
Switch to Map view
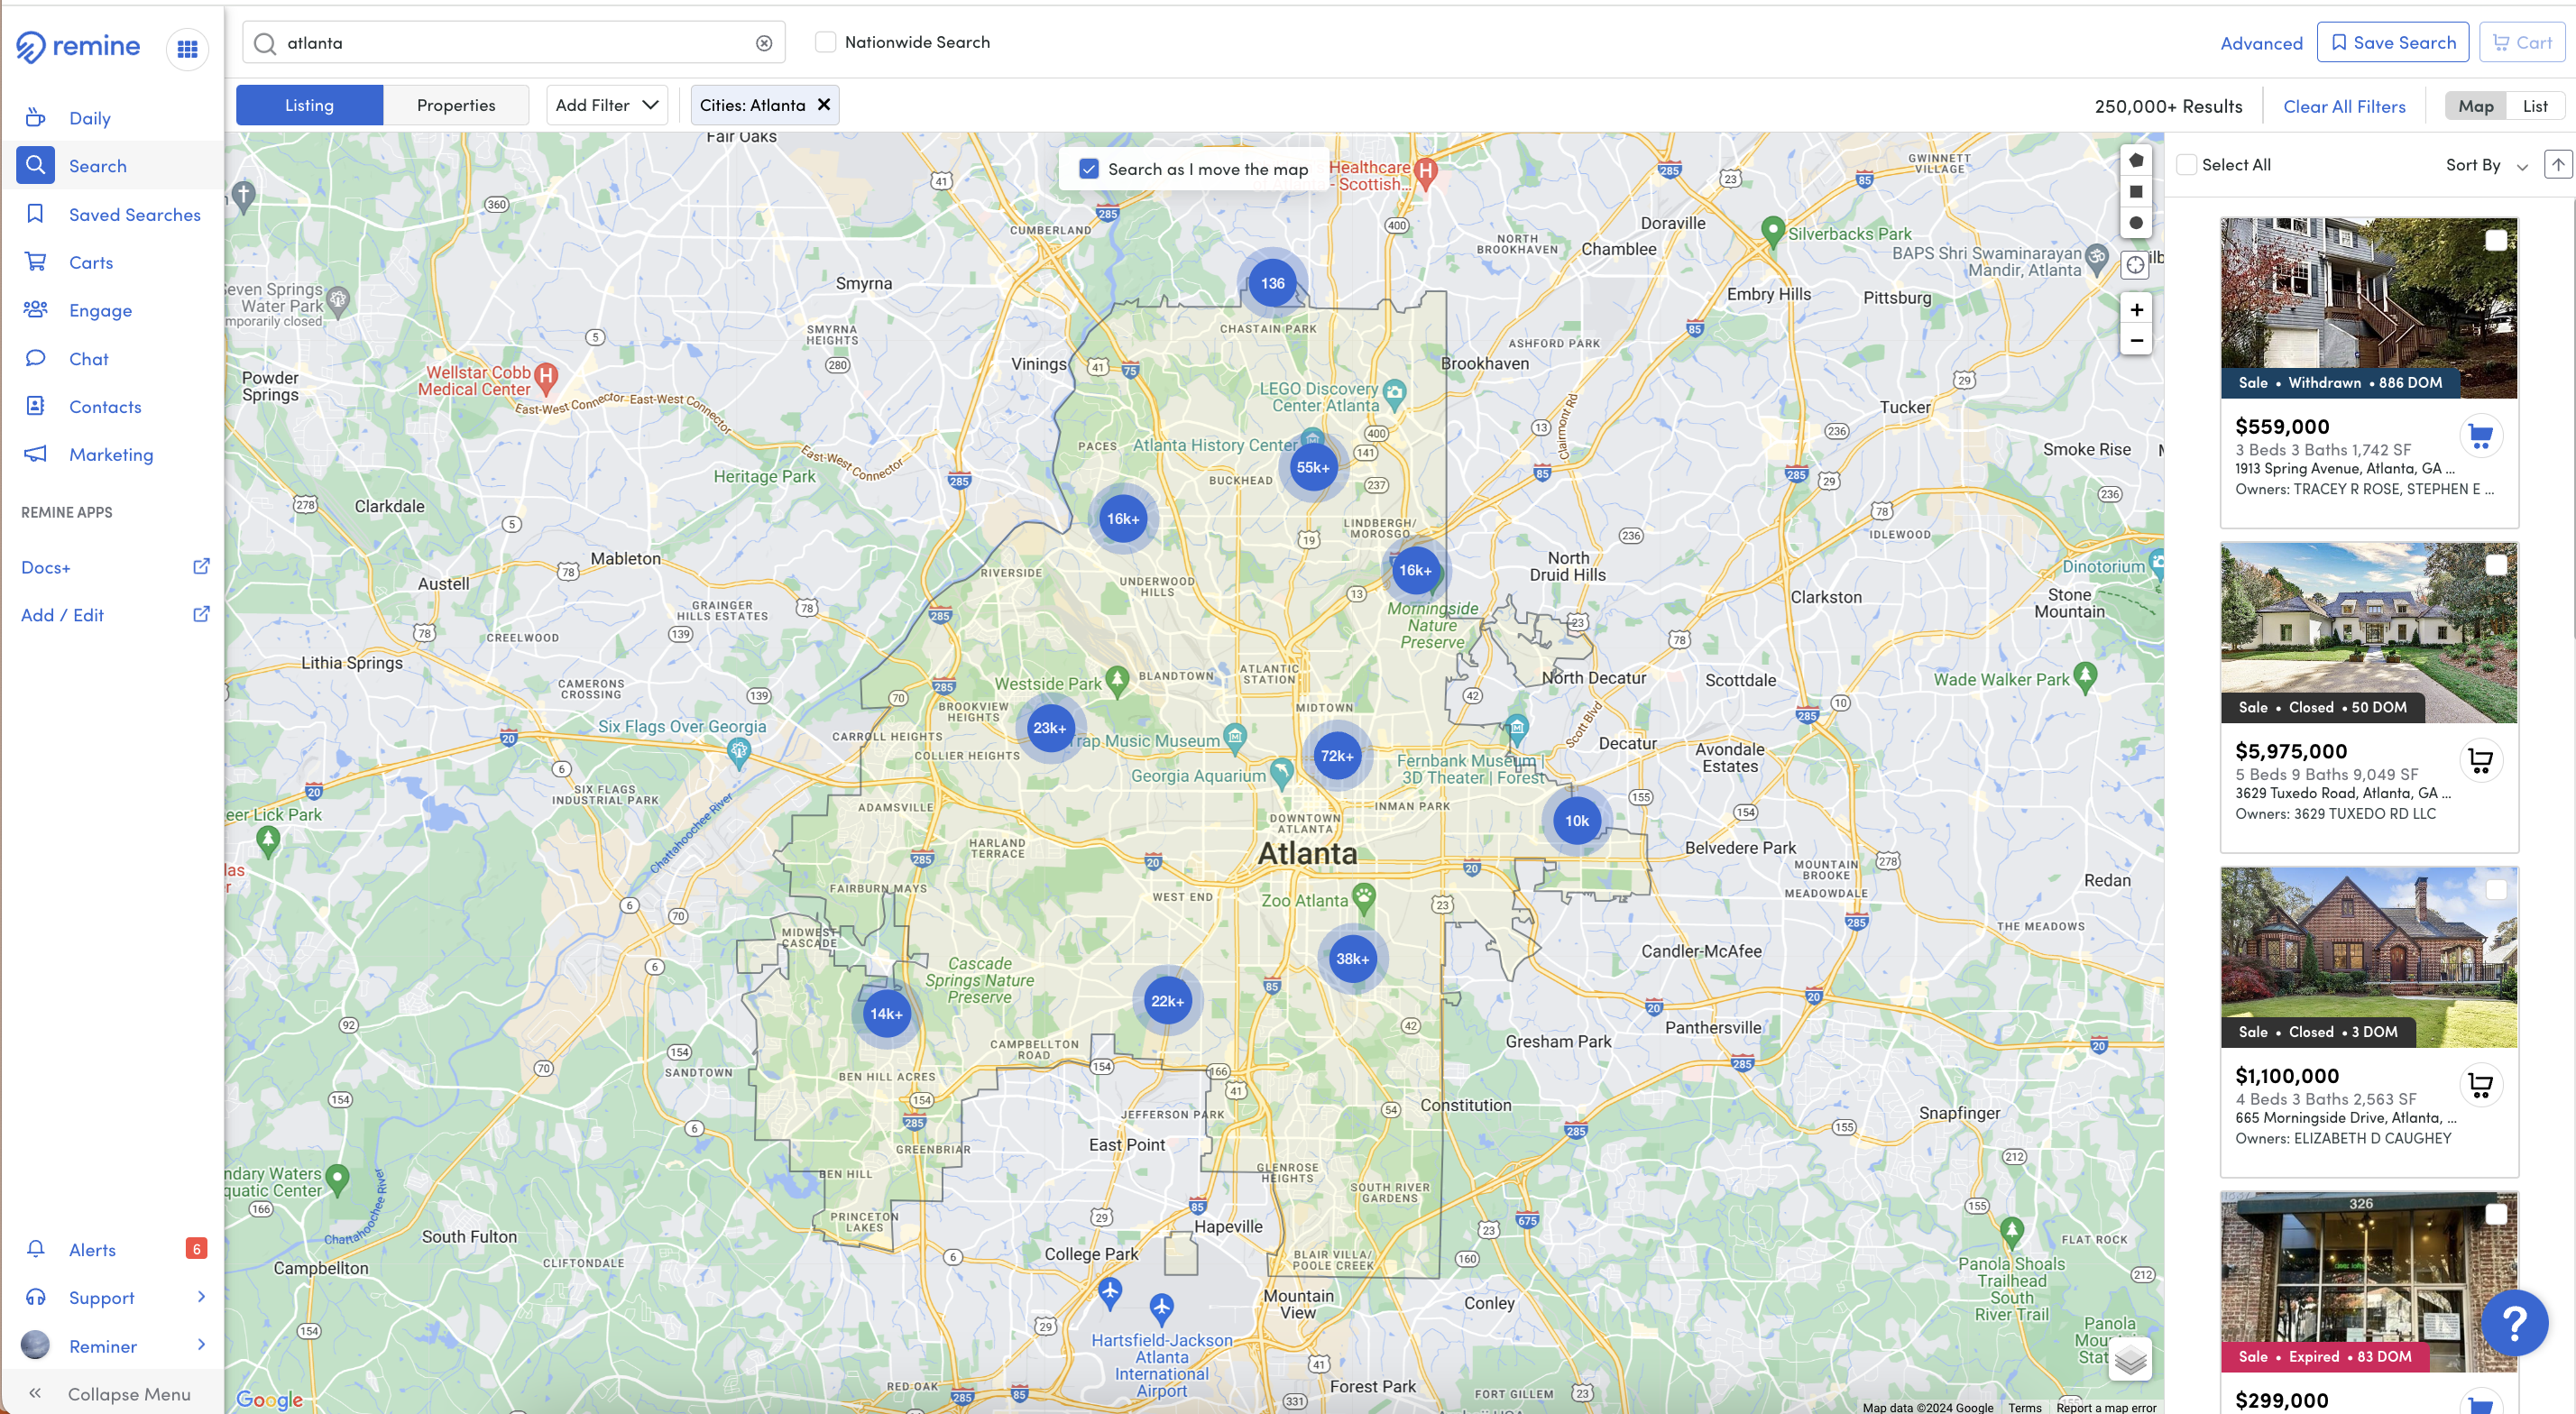tap(2476, 106)
